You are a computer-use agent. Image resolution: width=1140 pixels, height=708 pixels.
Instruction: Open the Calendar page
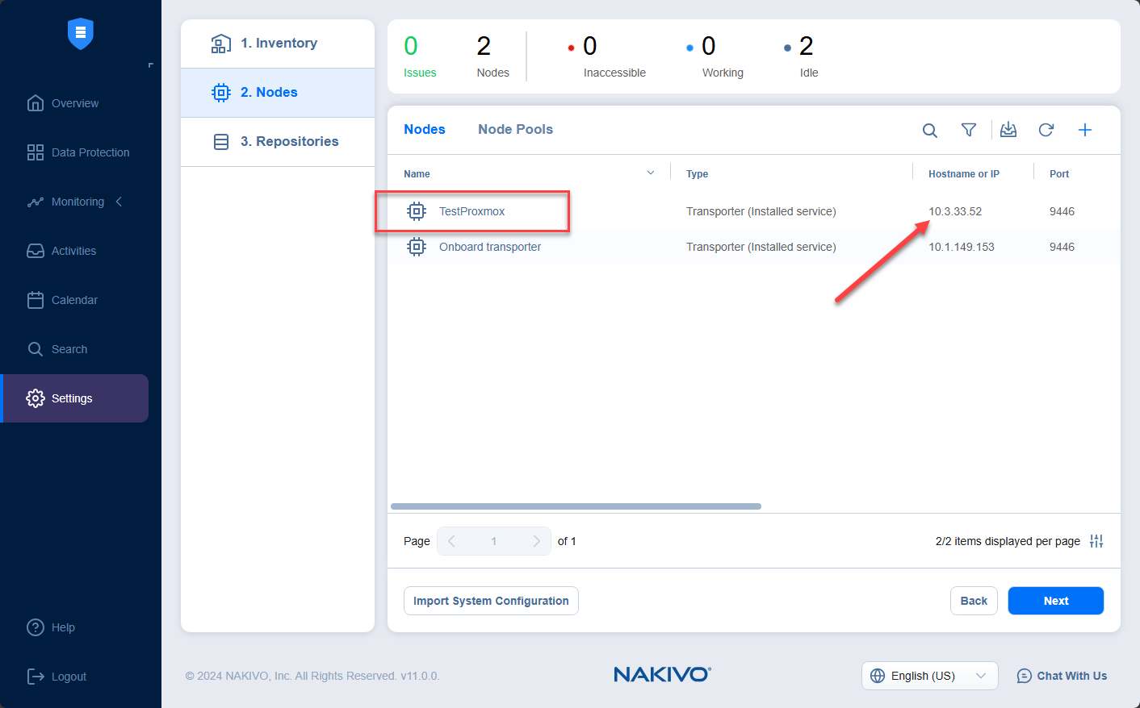pyautogui.click(x=74, y=300)
